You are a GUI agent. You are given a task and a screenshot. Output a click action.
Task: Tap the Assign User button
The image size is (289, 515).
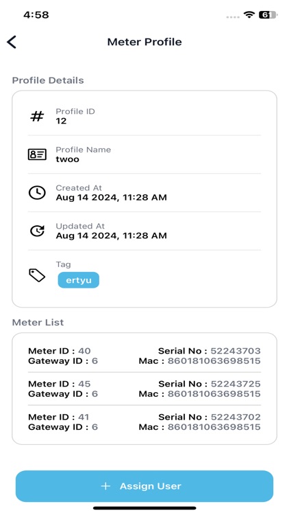pyautogui.click(x=144, y=486)
